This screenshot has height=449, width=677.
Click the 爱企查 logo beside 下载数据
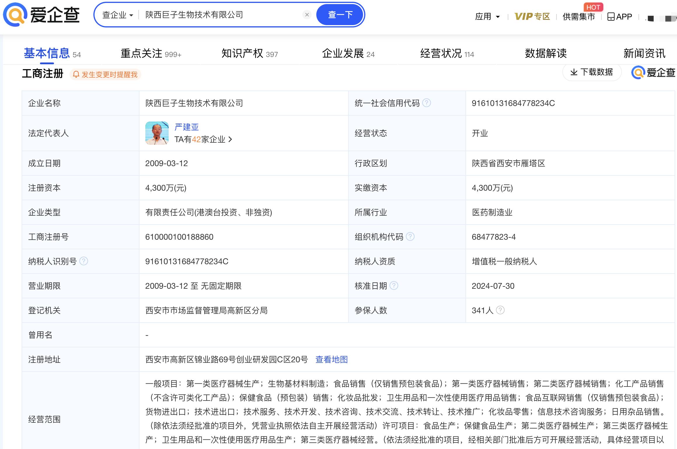653,72
